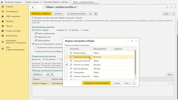Enable the Сегмент номенклатуры checkbox
Viewport: 178px width, 100px height.
click(66, 76)
